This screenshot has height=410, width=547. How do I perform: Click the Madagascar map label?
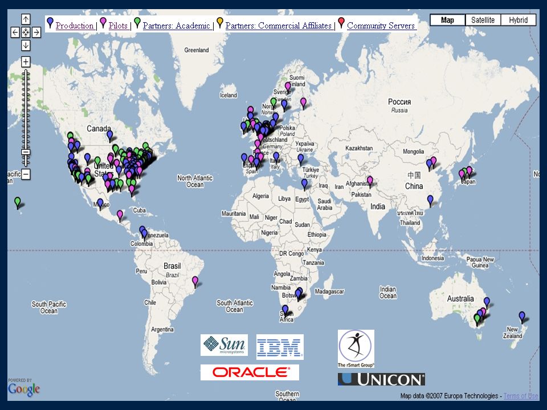tap(329, 292)
